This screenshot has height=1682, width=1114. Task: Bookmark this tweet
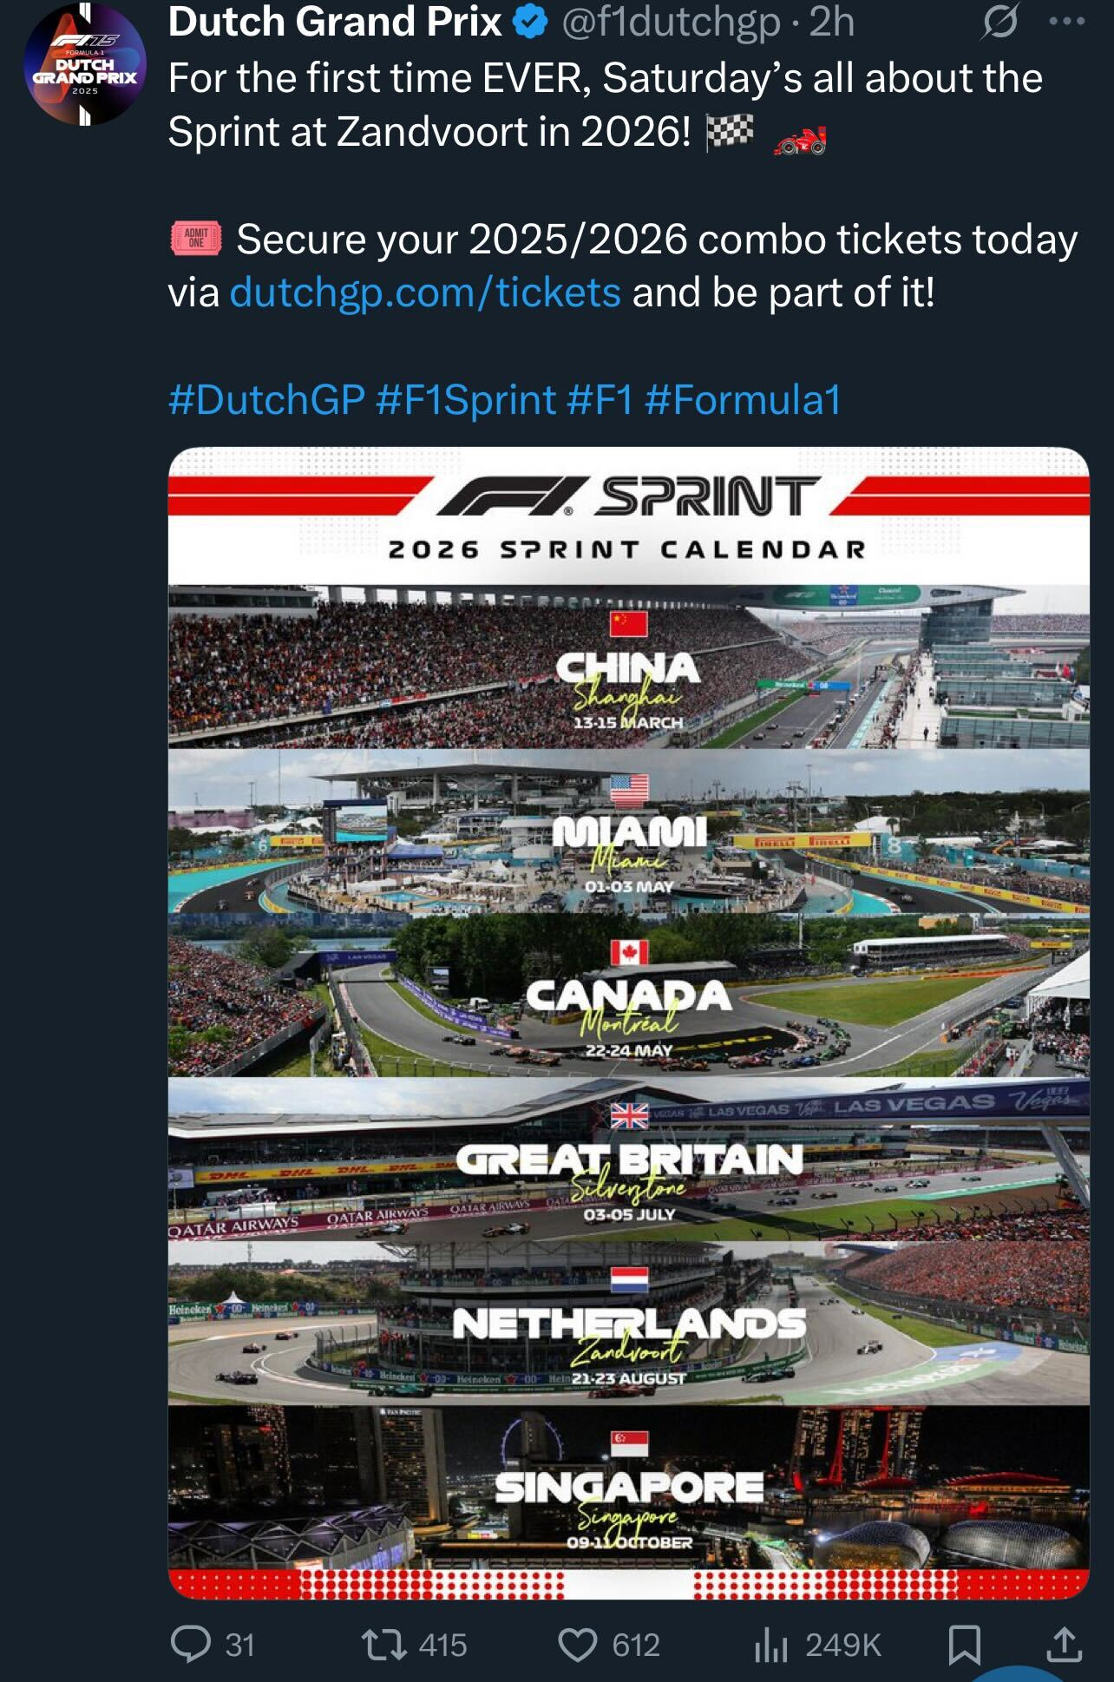[x=964, y=1644]
